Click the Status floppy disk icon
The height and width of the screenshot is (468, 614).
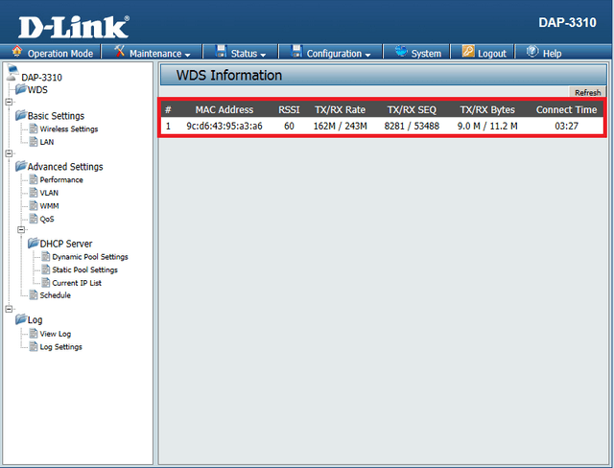coord(221,51)
